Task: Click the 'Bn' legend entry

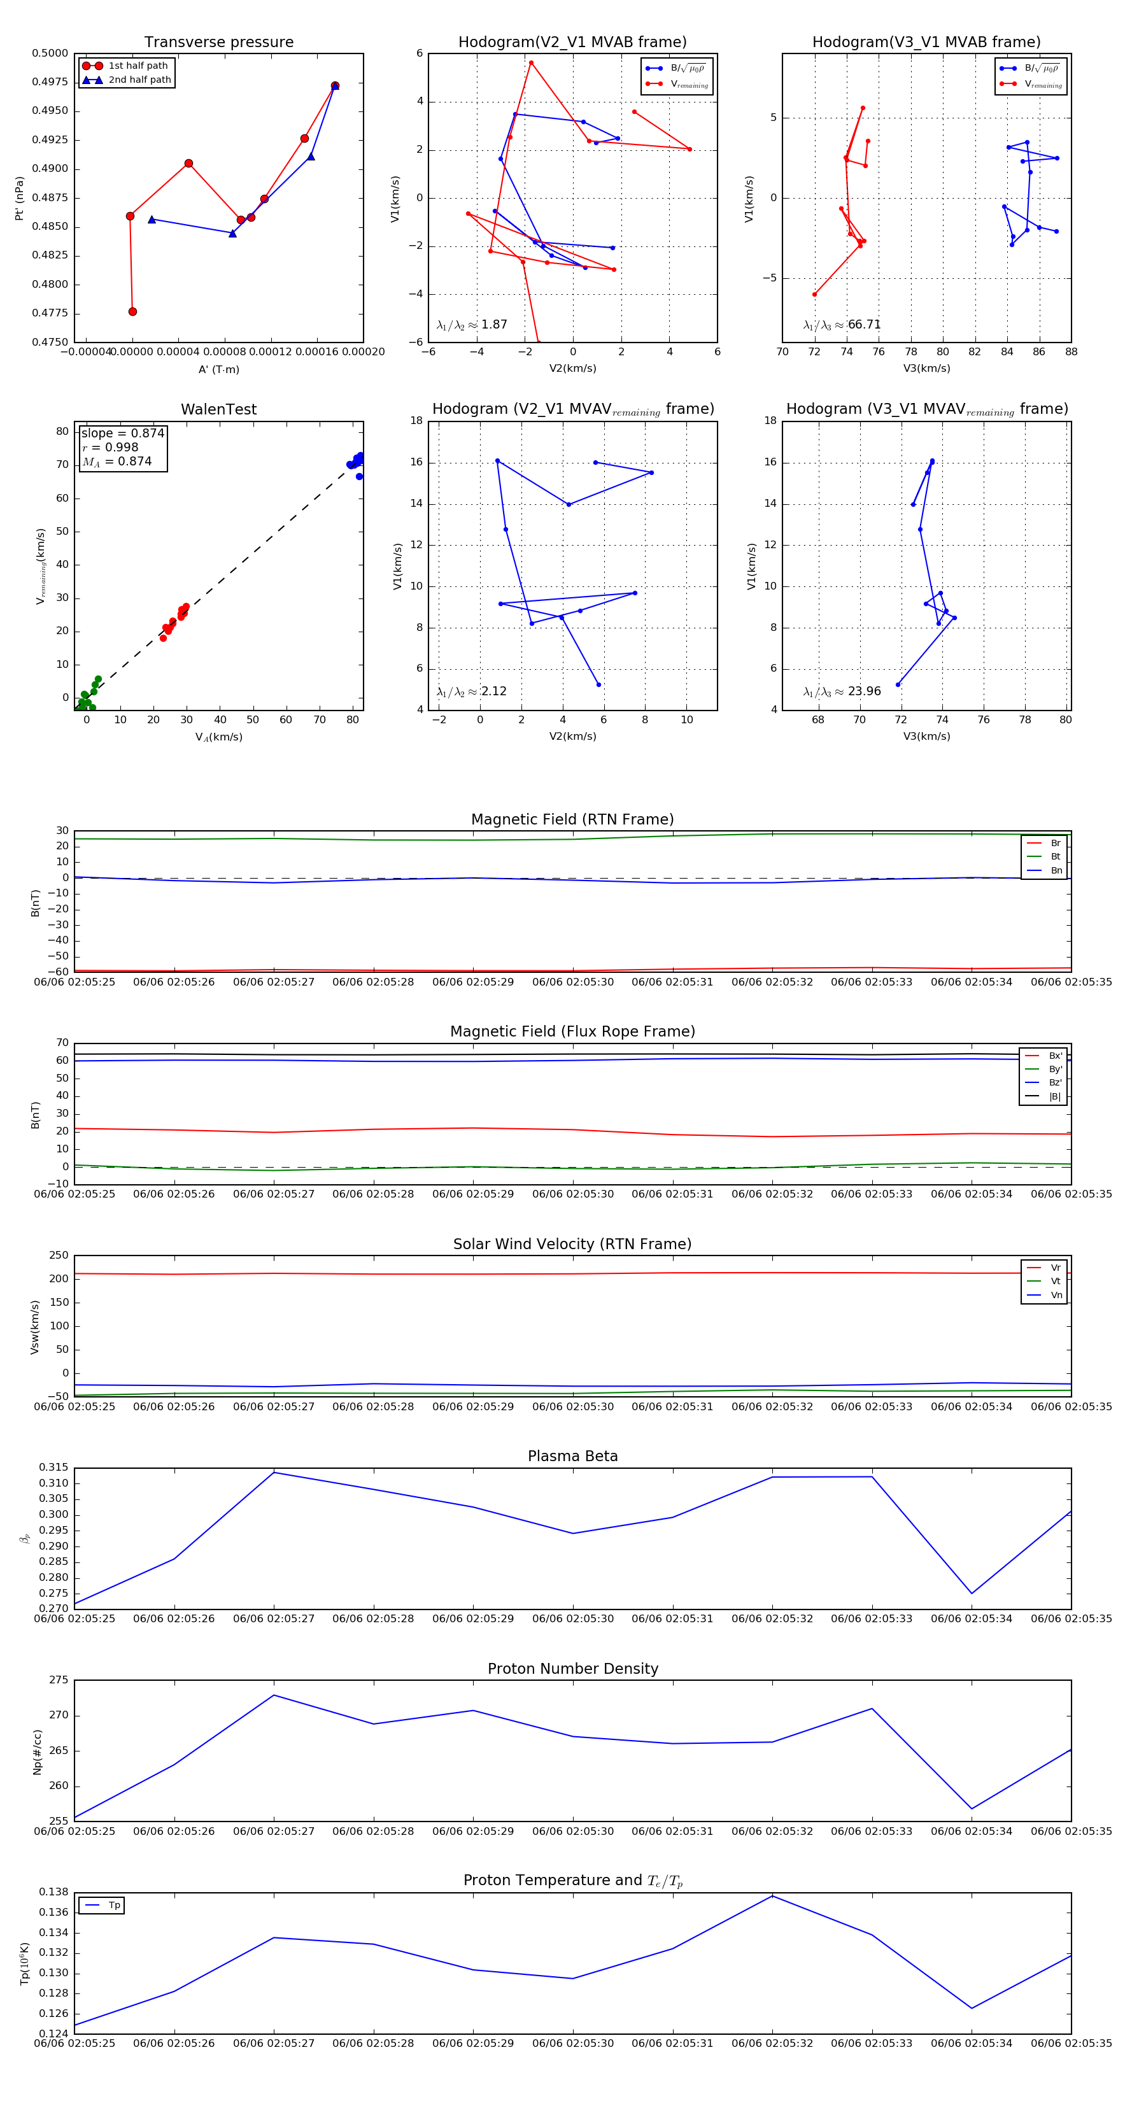Action: [1045, 871]
